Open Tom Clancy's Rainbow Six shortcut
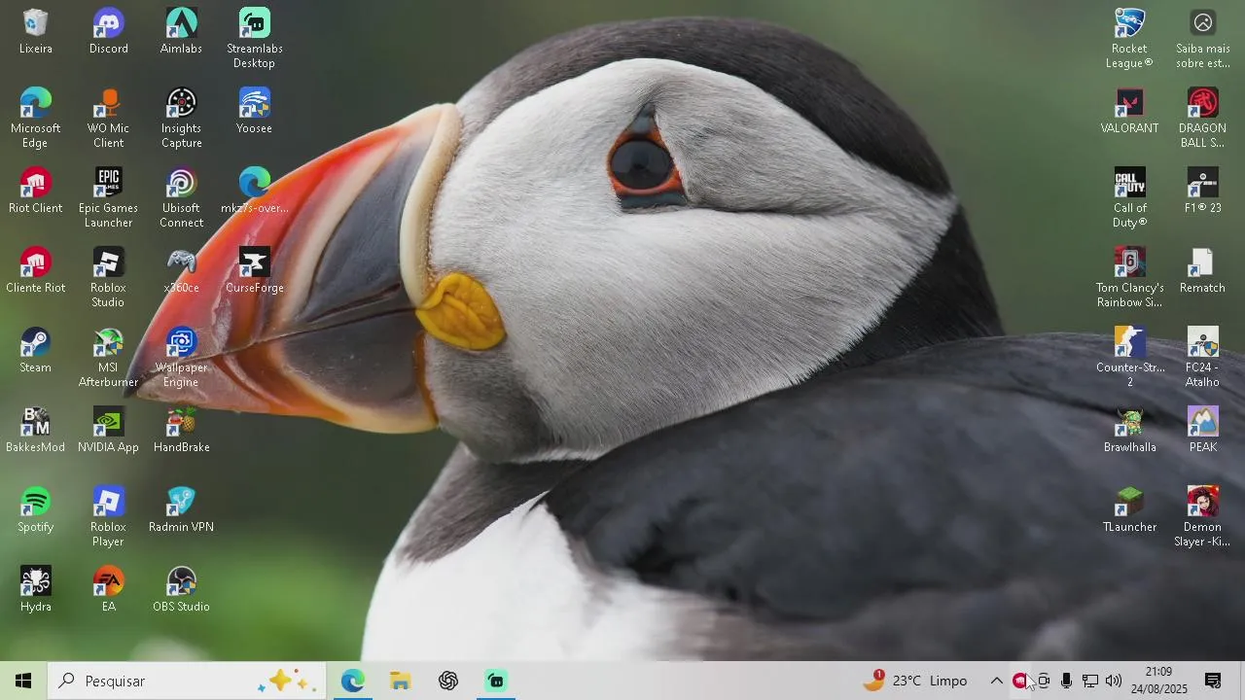This screenshot has width=1245, height=700. 1129,277
